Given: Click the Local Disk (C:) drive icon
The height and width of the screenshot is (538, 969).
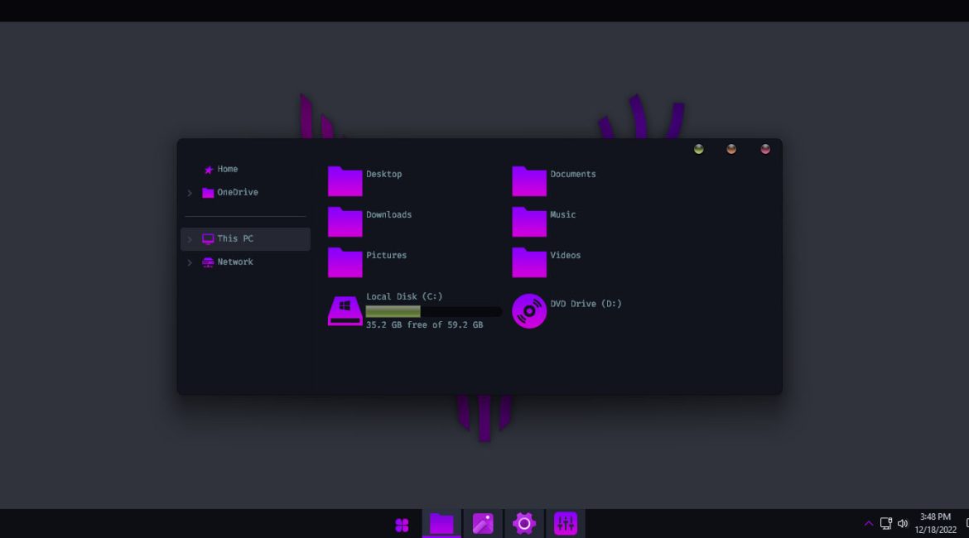Looking at the screenshot, I should pyautogui.click(x=345, y=311).
